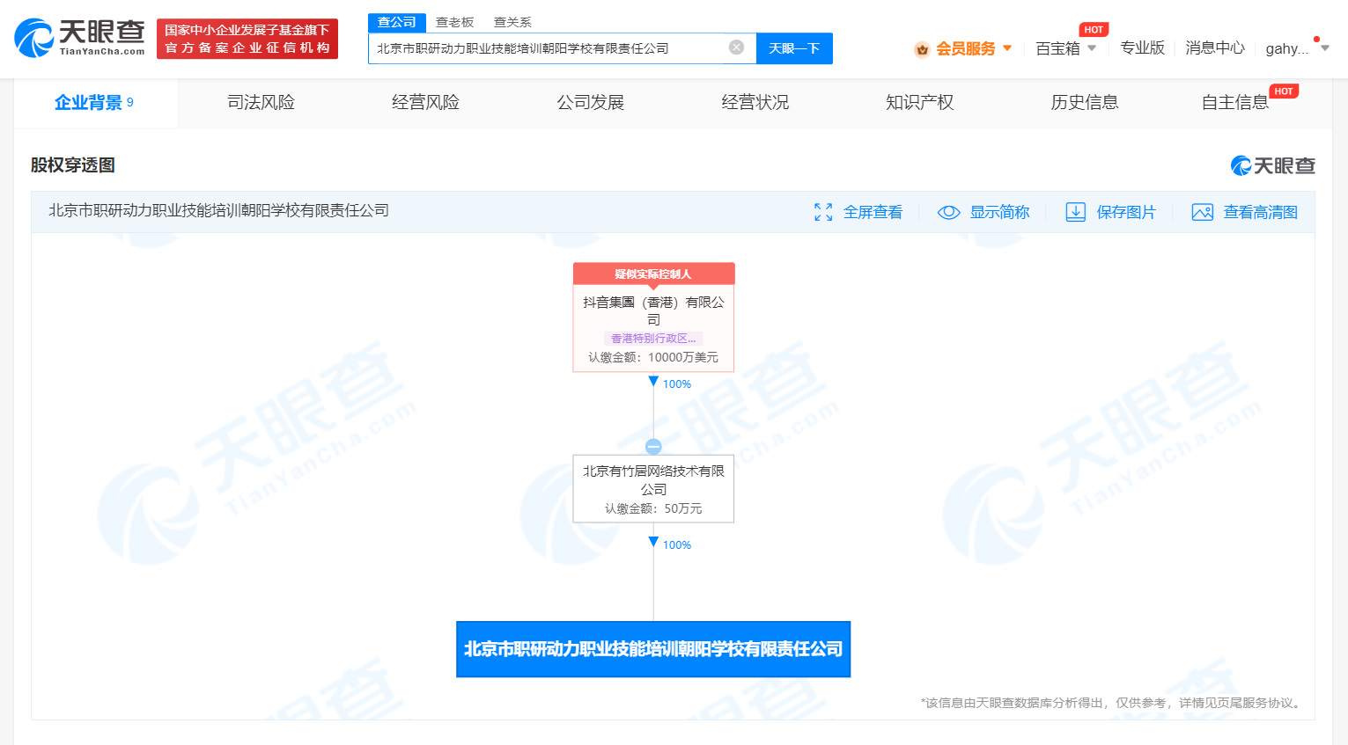Select the 查老板 search tab
The image size is (1348, 745).
click(455, 22)
